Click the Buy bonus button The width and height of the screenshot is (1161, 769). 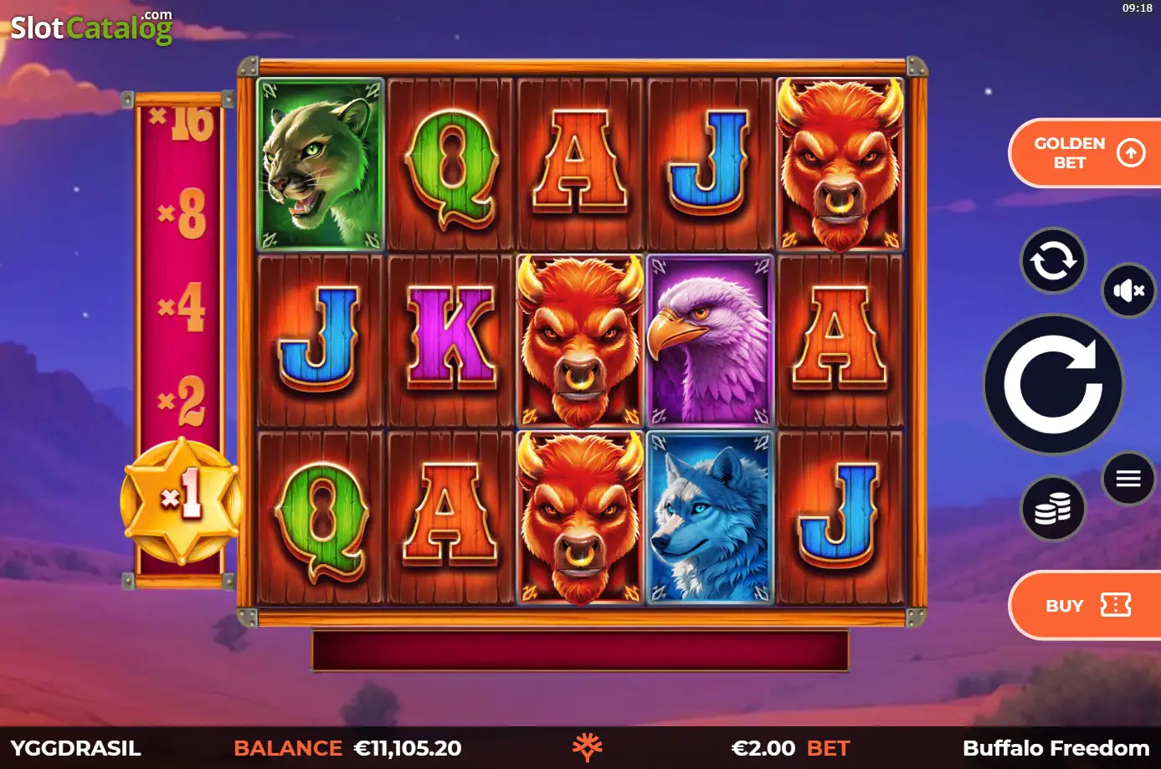tap(1086, 605)
